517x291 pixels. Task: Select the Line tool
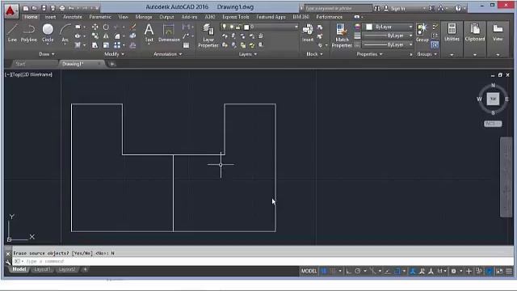tap(12, 32)
